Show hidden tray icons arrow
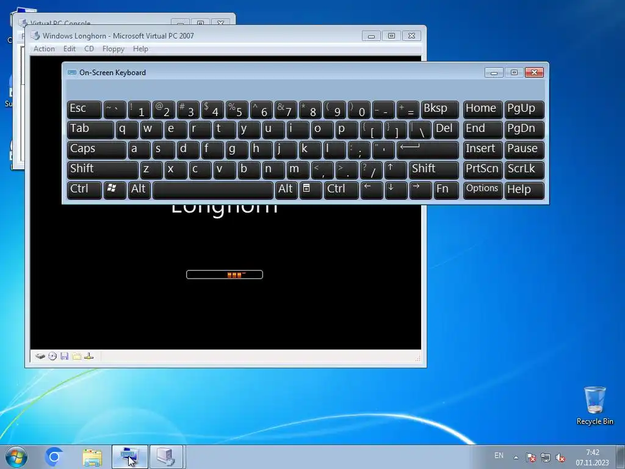Image resolution: width=625 pixels, height=469 pixels. (x=516, y=457)
